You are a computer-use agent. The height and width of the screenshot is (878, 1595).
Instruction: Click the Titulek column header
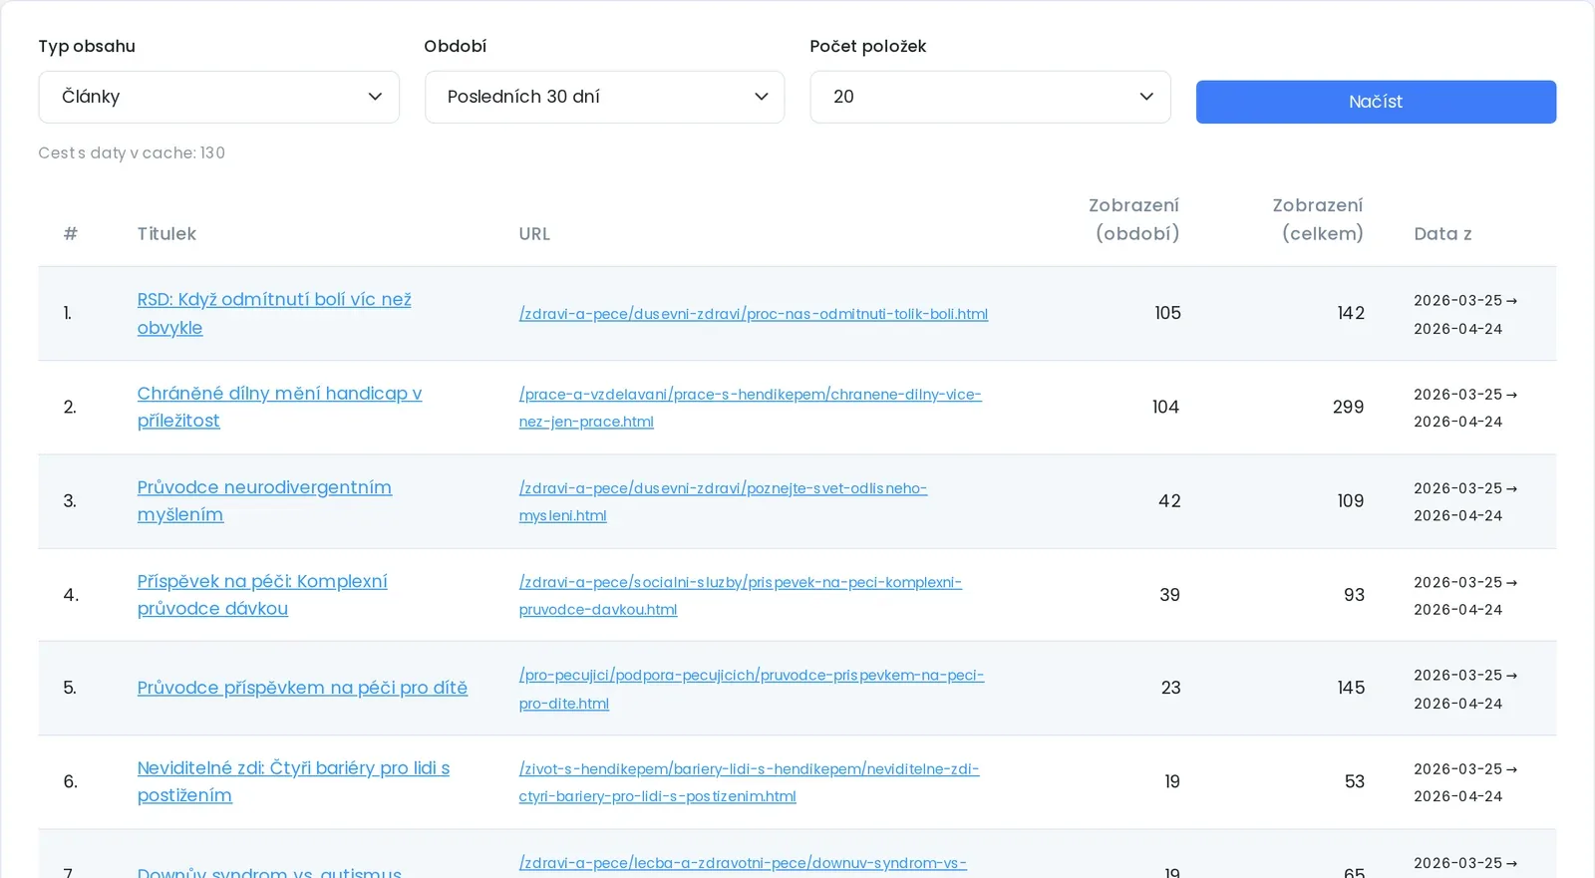click(x=166, y=233)
